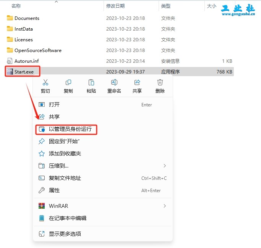Select the InstData folder name
This screenshot has height=248, width=261.
click(x=23, y=29)
